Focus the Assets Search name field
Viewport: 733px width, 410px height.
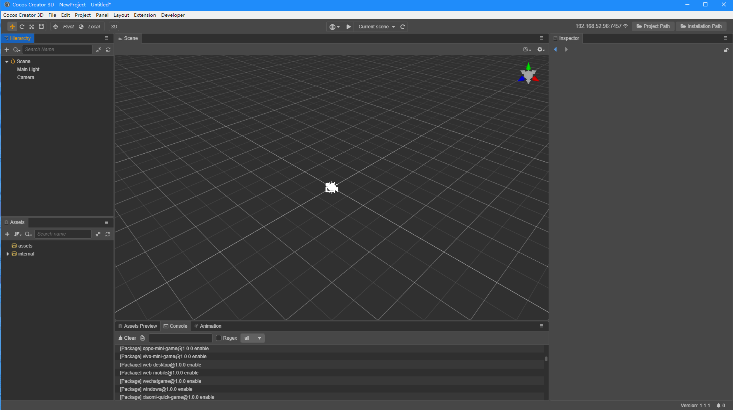coord(63,234)
